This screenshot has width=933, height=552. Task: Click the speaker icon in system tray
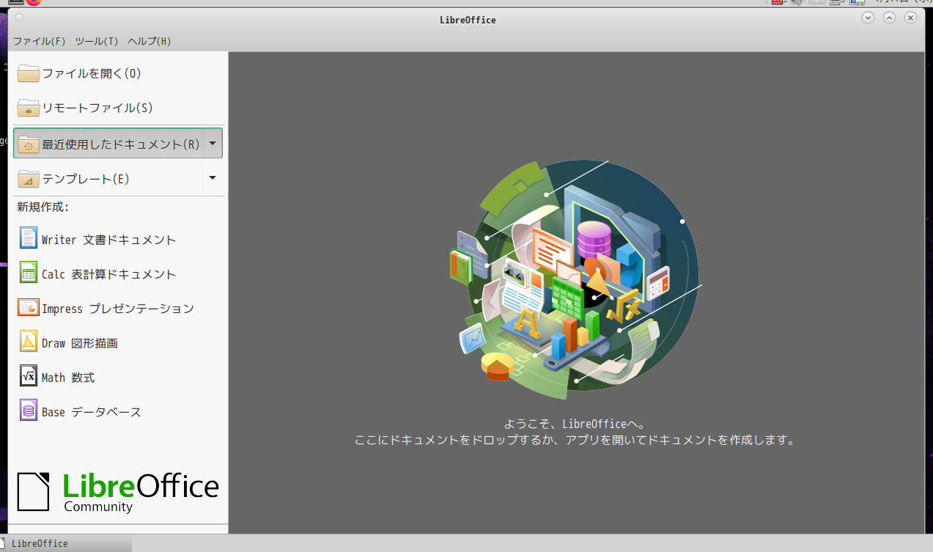click(797, 3)
